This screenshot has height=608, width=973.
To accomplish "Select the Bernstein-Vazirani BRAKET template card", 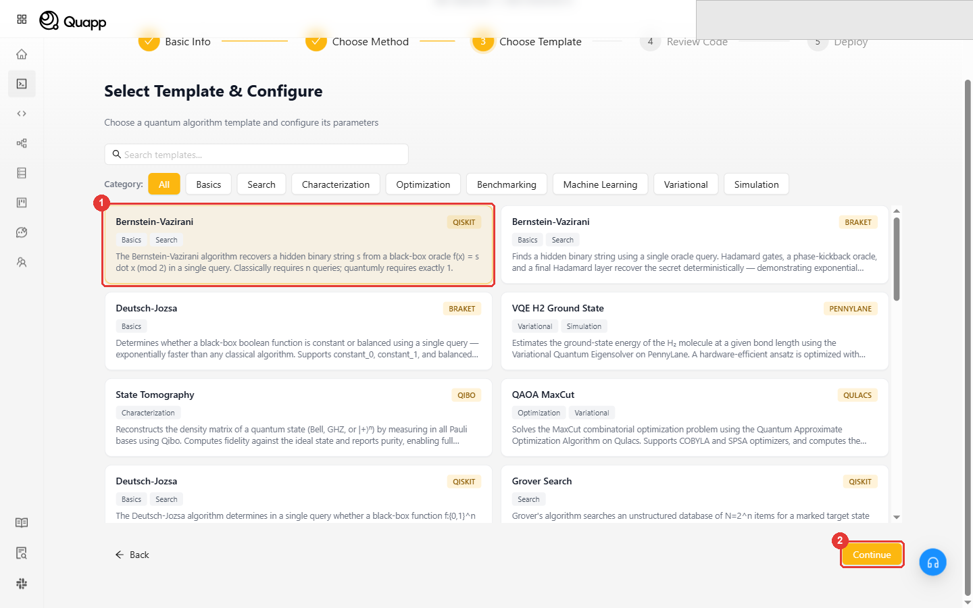I will pos(695,245).
